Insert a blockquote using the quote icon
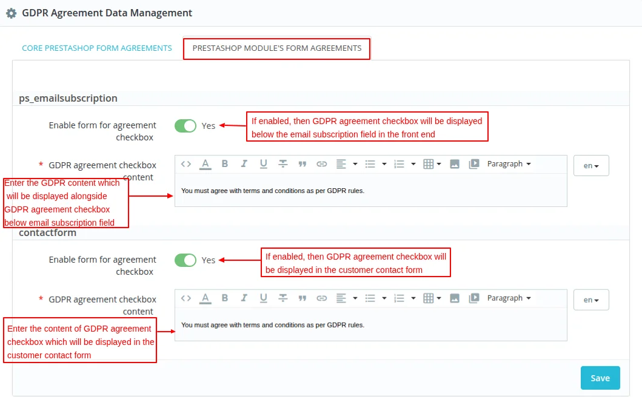The width and height of the screenshot is (642, 397). 302,164
